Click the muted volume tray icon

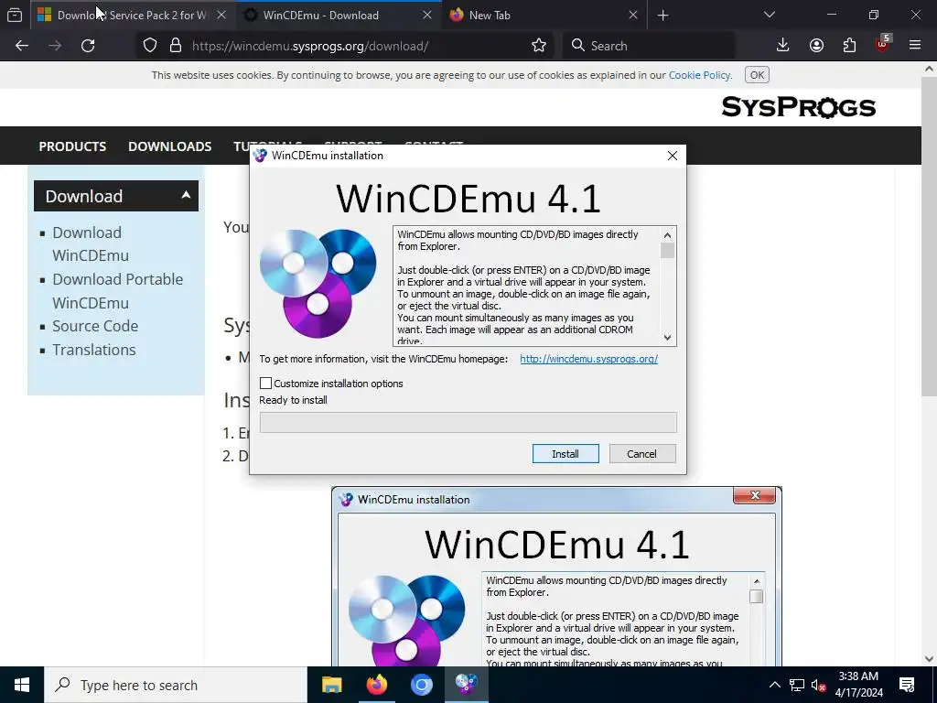pyautogui.click(x=819, y=685)
